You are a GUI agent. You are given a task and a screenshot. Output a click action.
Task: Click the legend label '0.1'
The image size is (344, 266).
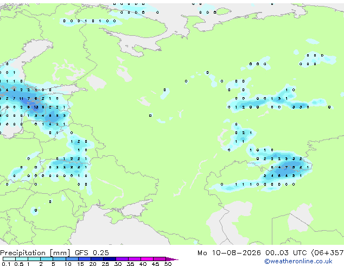pyautogui.click(x=6, y=264)
